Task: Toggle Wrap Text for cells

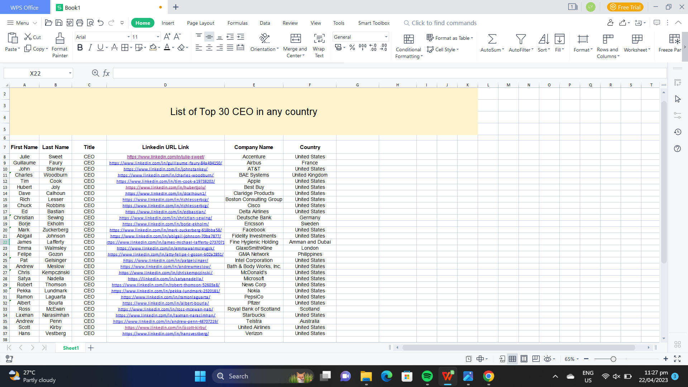Action: point(319,39)
